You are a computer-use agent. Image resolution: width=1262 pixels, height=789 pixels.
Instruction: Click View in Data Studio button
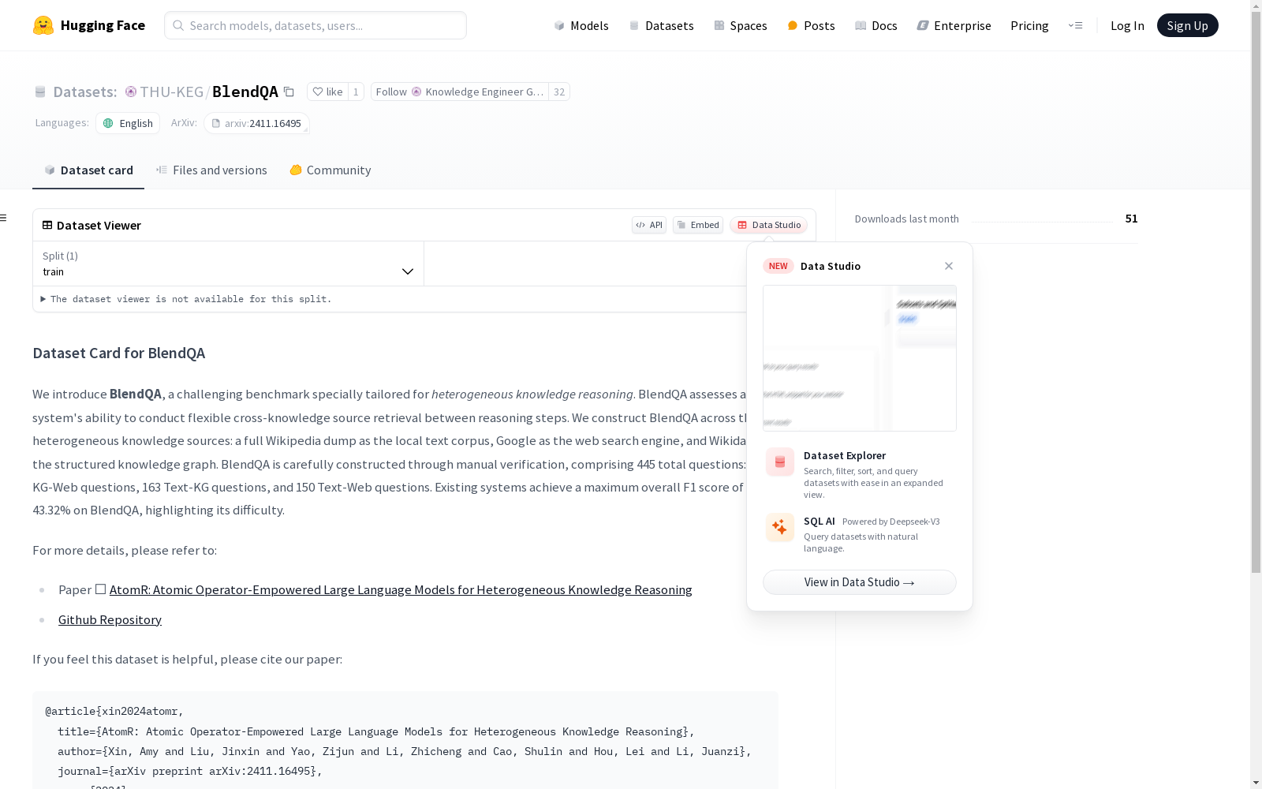pyautogui.click(x=860, y=582)
